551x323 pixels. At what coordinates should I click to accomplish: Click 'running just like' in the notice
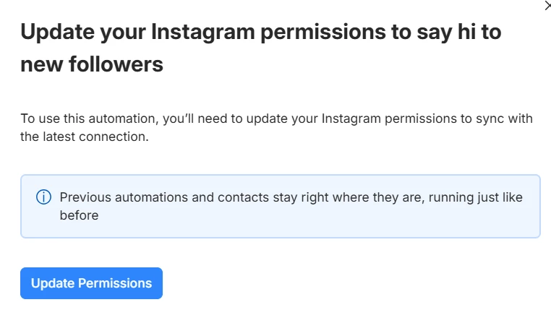[x=476, y=197]
